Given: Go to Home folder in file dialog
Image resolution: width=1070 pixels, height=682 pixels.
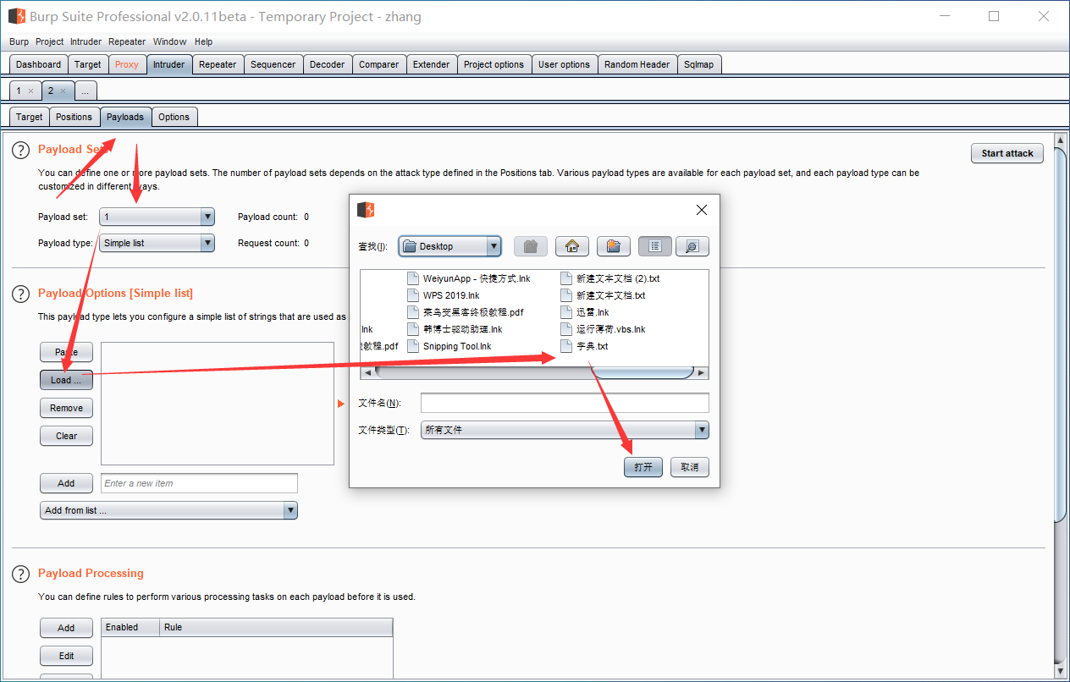Looking at the screenshot, I should pos(572,246).
